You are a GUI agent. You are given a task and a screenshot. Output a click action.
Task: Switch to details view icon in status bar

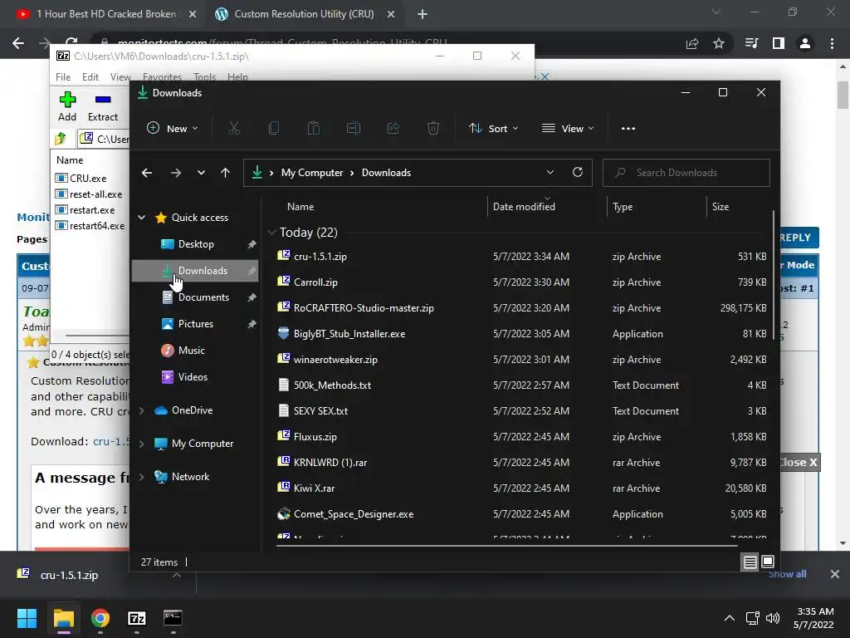pyautogui.click(x=750, y=562)
